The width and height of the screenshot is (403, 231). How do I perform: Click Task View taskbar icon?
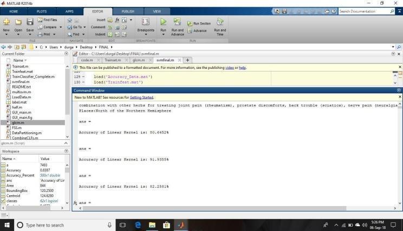(123, 225)
